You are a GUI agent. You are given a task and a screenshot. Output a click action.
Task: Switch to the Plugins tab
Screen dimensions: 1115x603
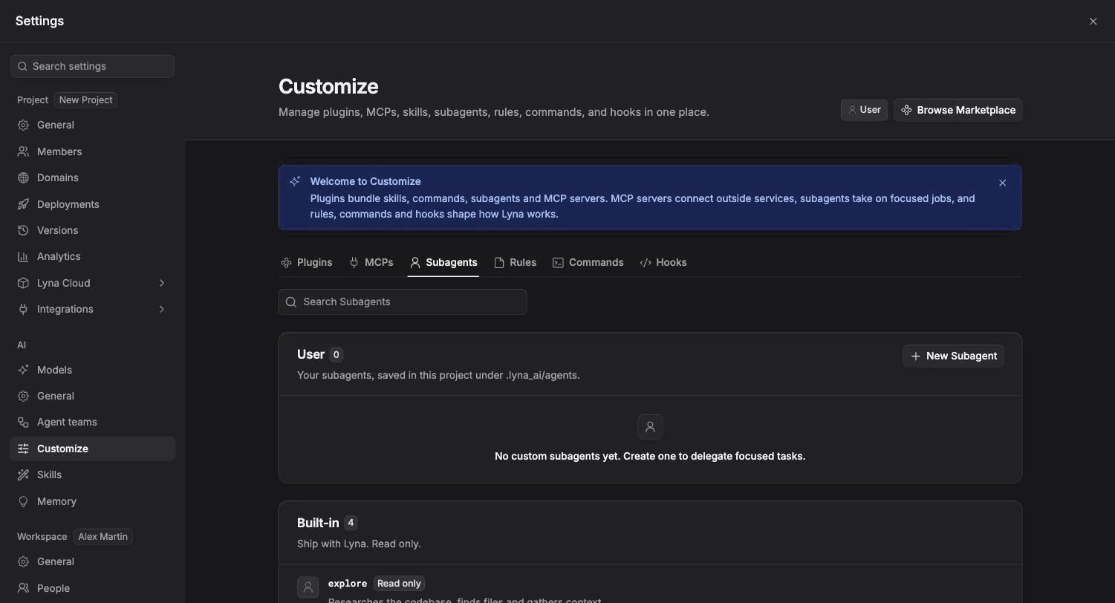(306, 262)
